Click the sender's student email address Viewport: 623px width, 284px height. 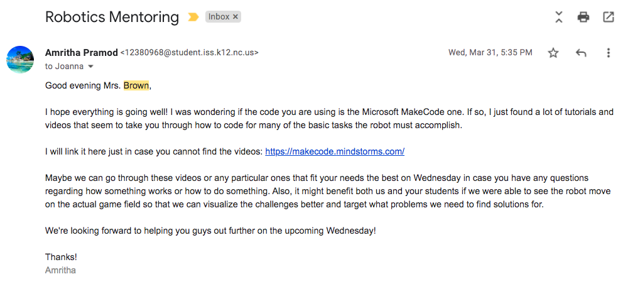click(x=189, y=53)
